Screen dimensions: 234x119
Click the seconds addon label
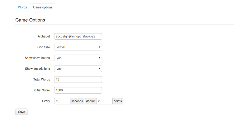pyautogui.click(x=77, y=101)
